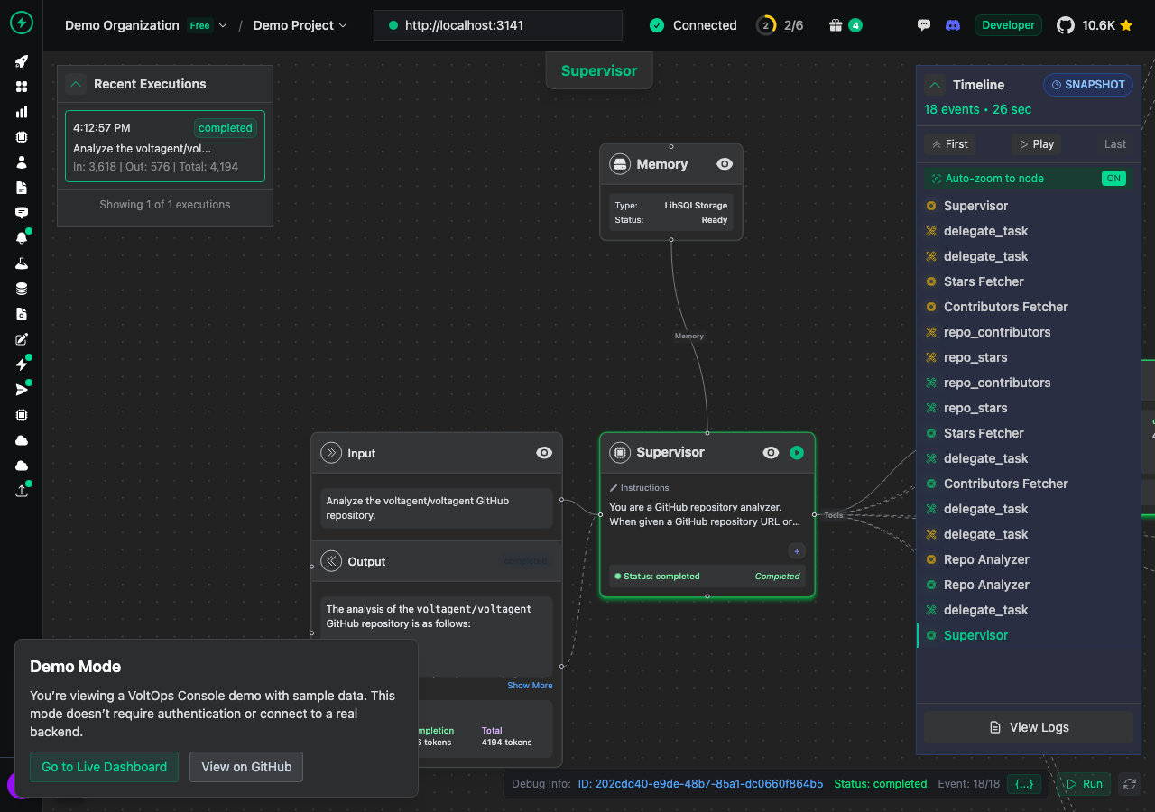Select the 4:12:57 PM execution card
This screenshot has width=1155, height=812.
click(165, 146)
